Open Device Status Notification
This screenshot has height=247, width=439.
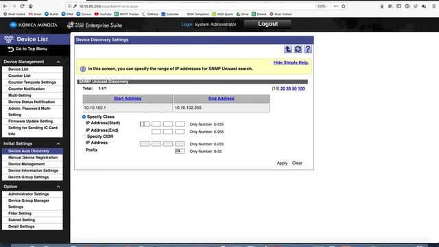coord(32,102)
